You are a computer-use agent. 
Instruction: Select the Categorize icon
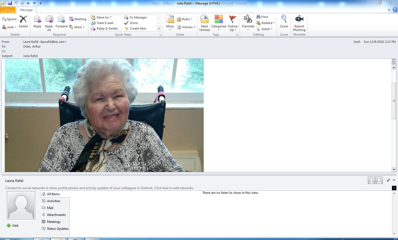(219, 23)
